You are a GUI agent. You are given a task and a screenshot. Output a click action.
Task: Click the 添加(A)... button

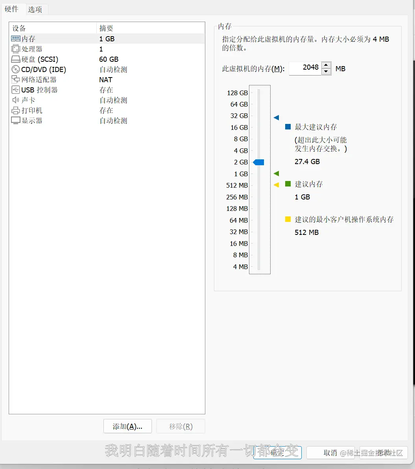[x=128, y=426]
